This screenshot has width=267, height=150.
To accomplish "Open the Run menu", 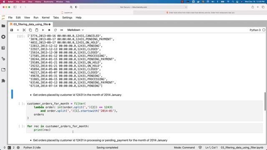I will [x=36, y=17].
